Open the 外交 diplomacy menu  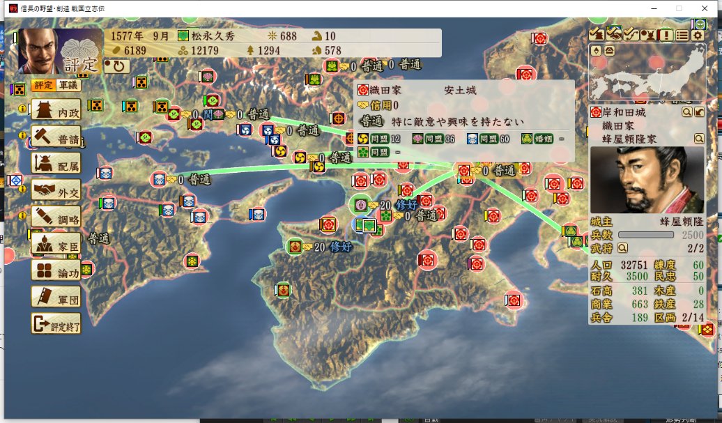[x=56, y=190]
